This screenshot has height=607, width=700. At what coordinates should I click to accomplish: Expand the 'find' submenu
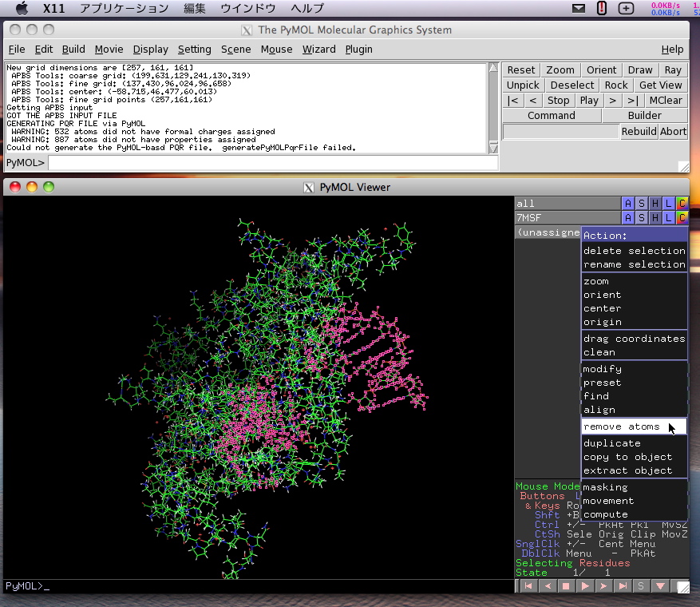[635, 396]
